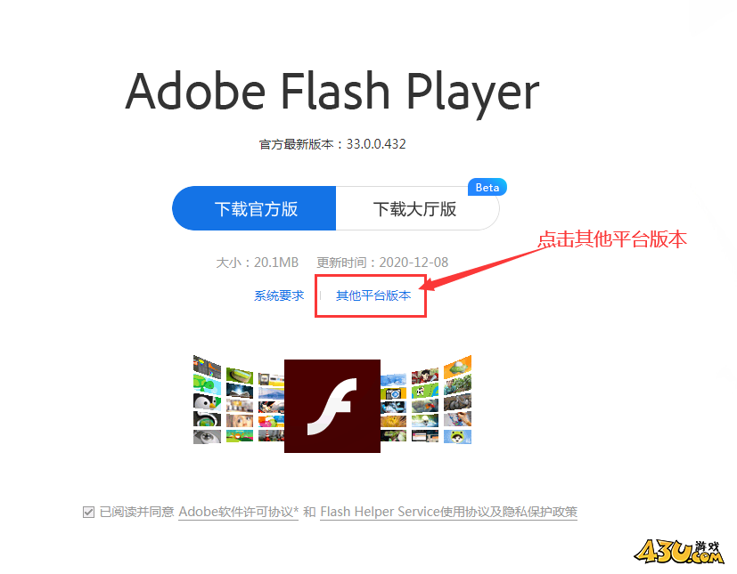Click the frog-hat character thumbnail

457,436
